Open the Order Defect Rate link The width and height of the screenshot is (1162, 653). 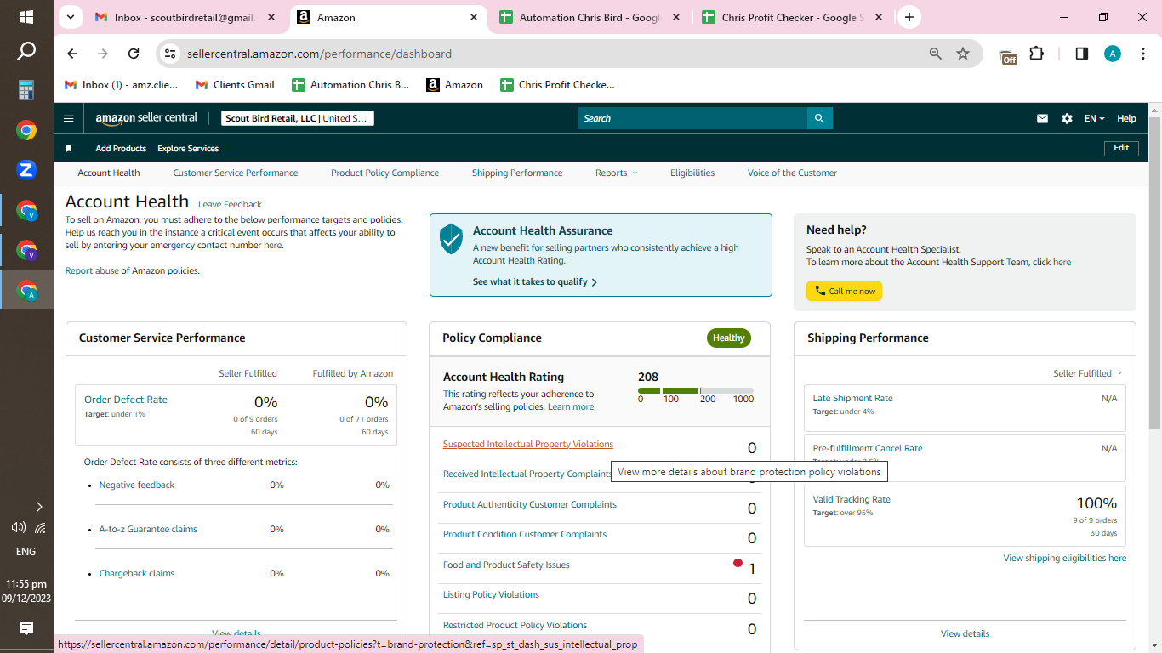[126, 400]
